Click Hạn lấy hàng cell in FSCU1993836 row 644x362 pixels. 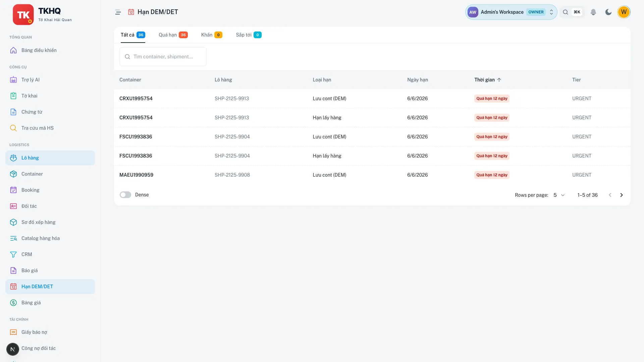coord(327,156)
